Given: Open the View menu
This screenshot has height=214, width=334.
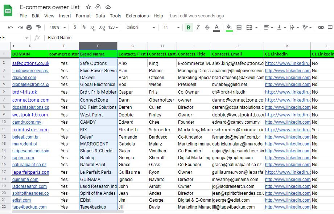Looking at the screenshot, I should [49, 16].
